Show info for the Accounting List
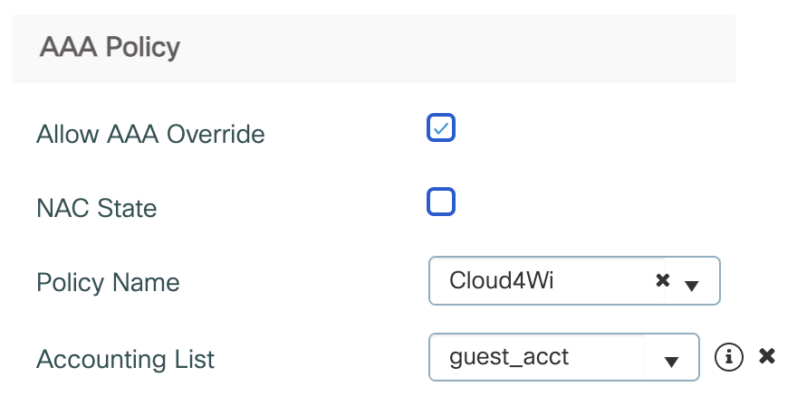Screen dimensions: 797x405 pos(729,357)
